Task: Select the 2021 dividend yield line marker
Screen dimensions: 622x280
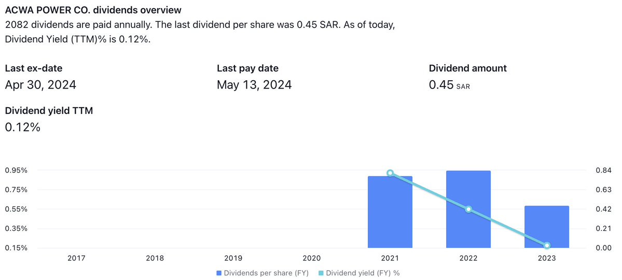Action: pos(390,173)
